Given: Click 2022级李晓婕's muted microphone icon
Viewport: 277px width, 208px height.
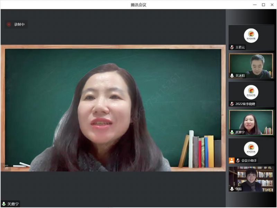Looking at the screenshot, I should coord(232,104).
